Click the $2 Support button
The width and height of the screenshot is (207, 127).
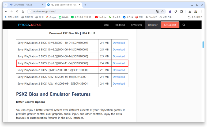[170, 25]
